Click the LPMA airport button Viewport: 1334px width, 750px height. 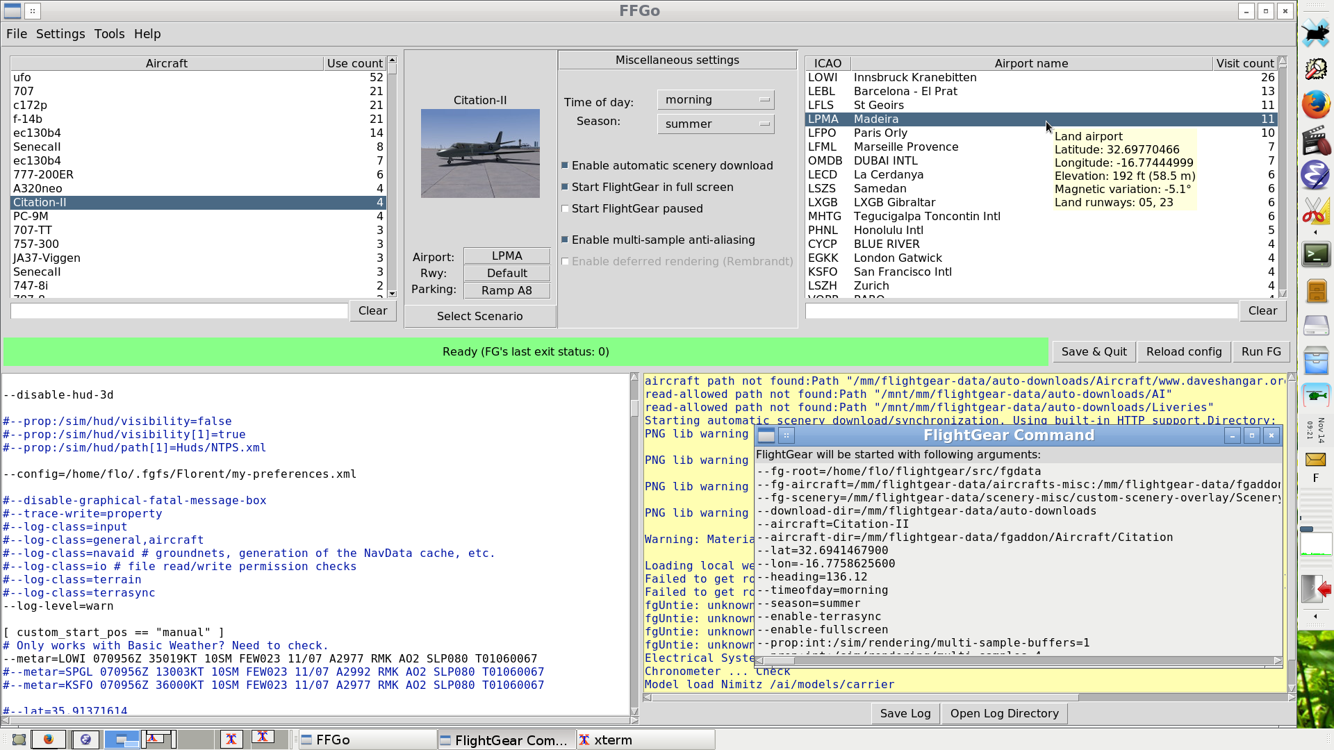(x=507, y=256)
